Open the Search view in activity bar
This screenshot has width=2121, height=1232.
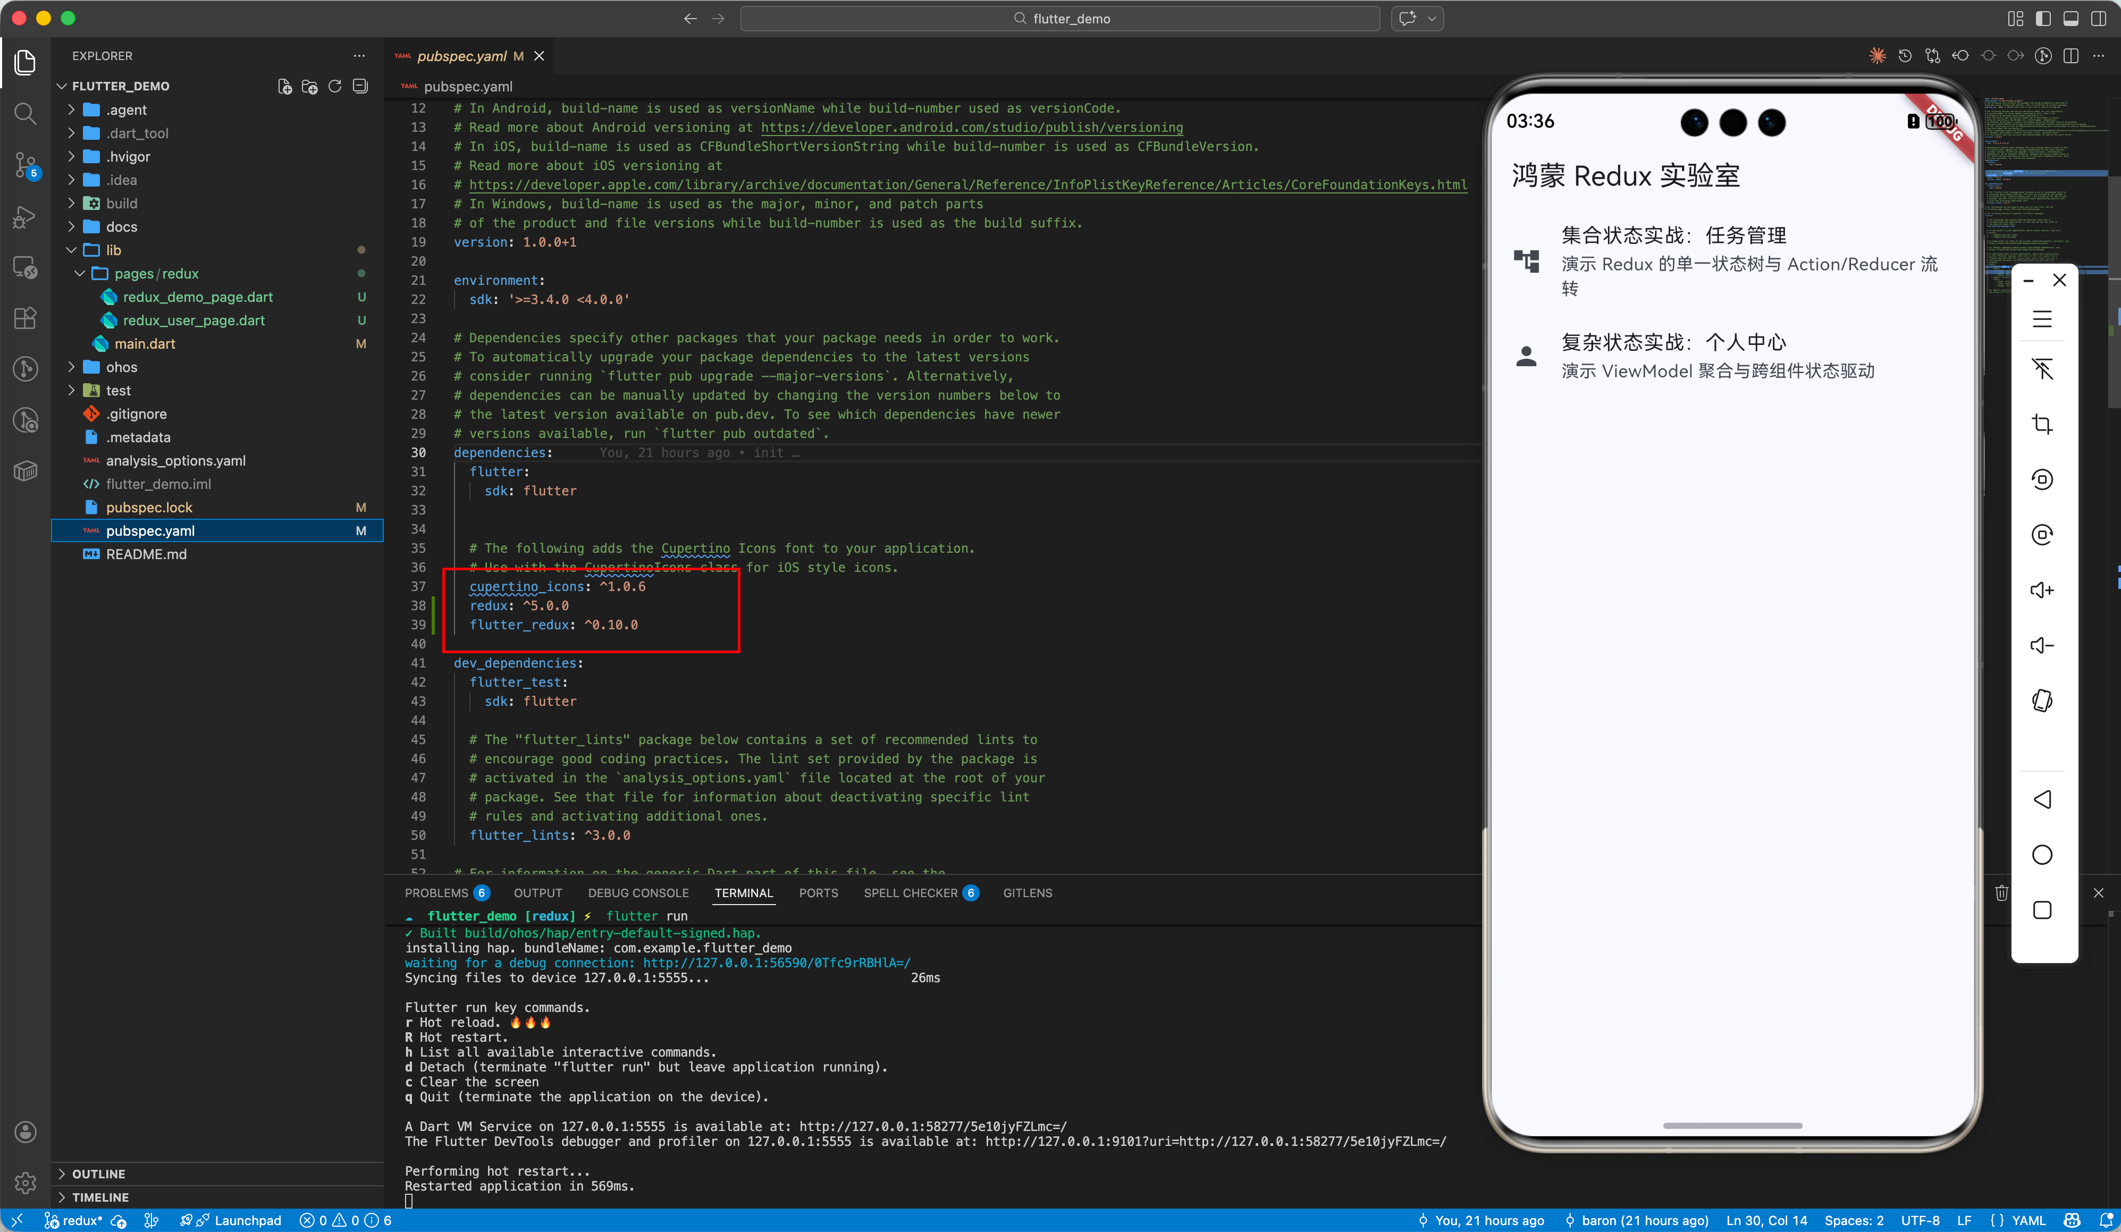pyautogui.click(x=26, y=114)
